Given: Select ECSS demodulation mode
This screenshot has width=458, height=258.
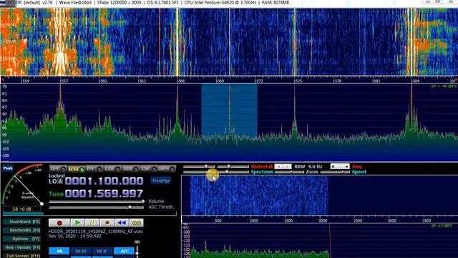Looking at the screenshot, I should point(77,169).
